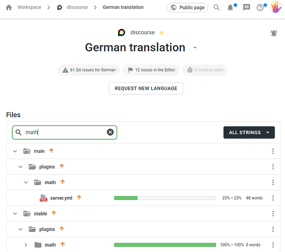Click the 100% • 100% progress text
Image resolution: width=285 pixels, height=252 pixels.
pyautogui.click(x=232, y=245)
